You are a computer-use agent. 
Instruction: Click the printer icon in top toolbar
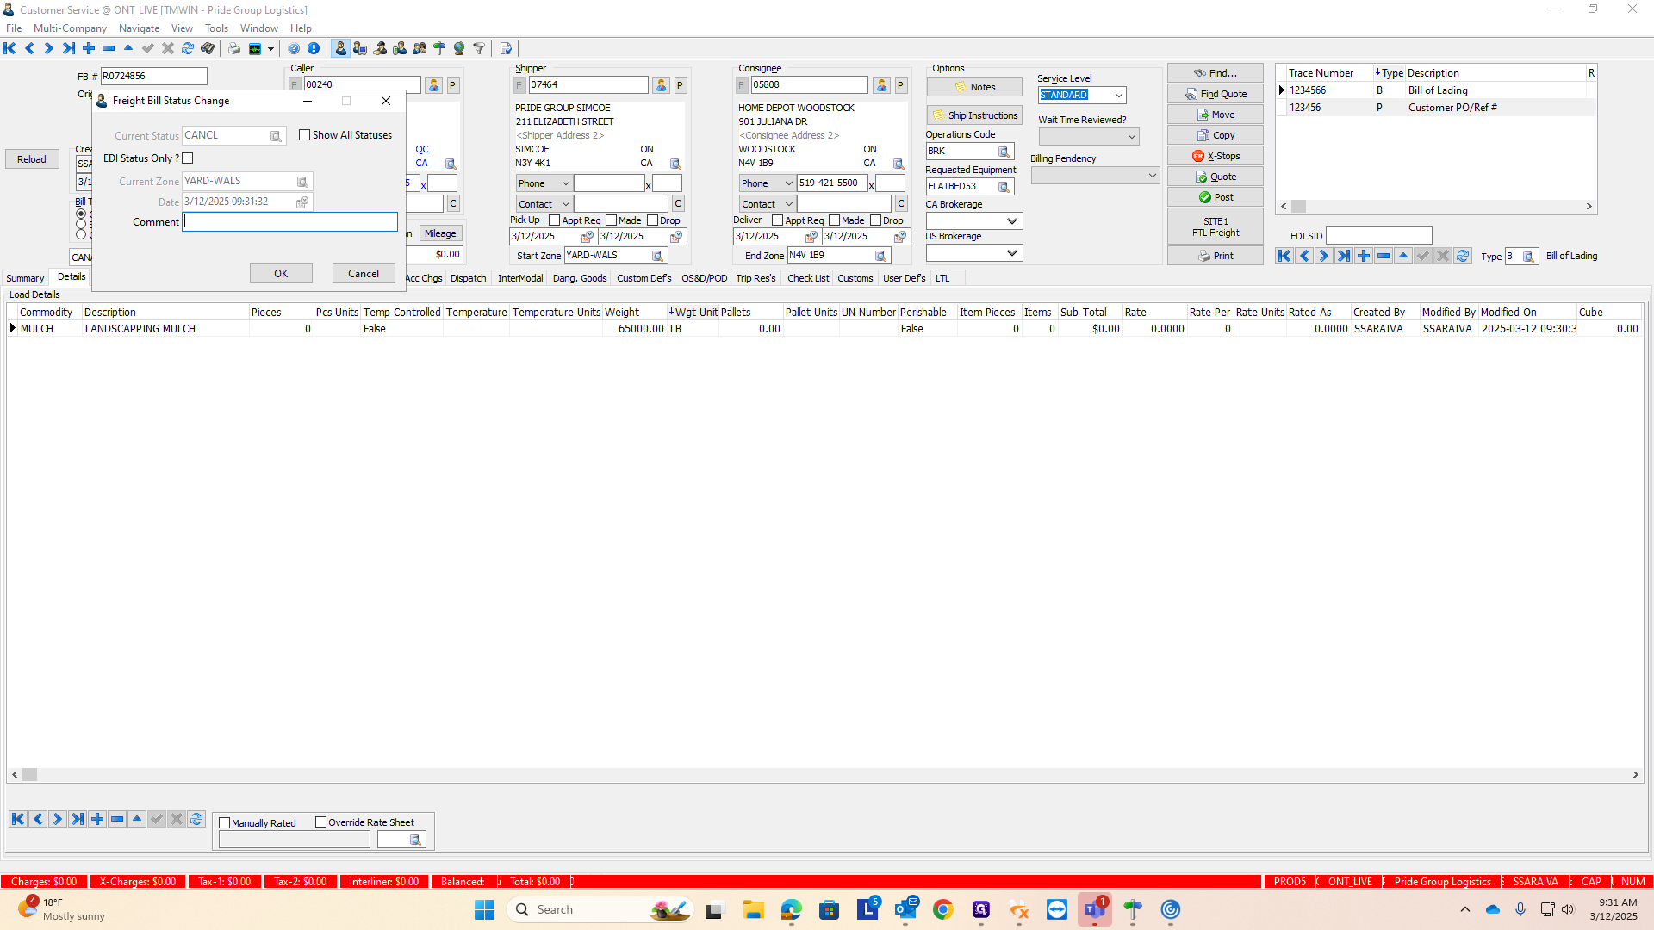coord(234,49)
